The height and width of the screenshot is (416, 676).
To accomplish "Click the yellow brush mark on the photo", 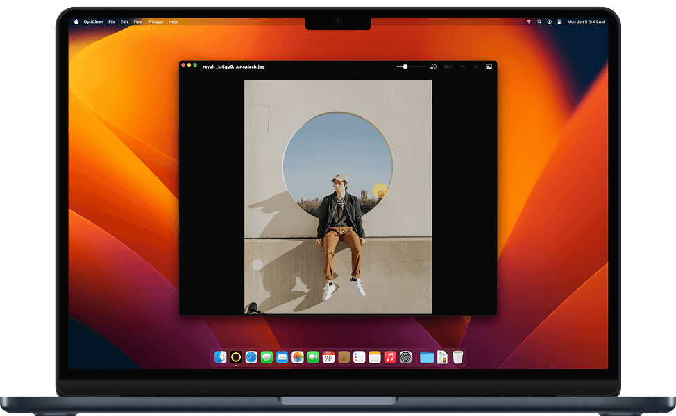I will coord(380,191).
